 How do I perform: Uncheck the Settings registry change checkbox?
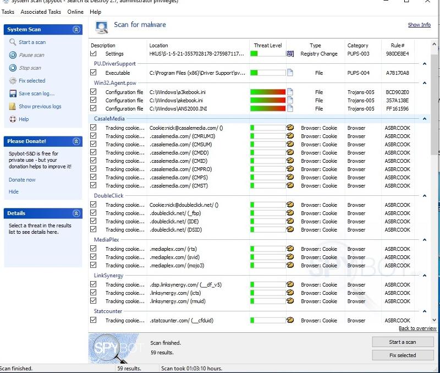coord(94,54)
